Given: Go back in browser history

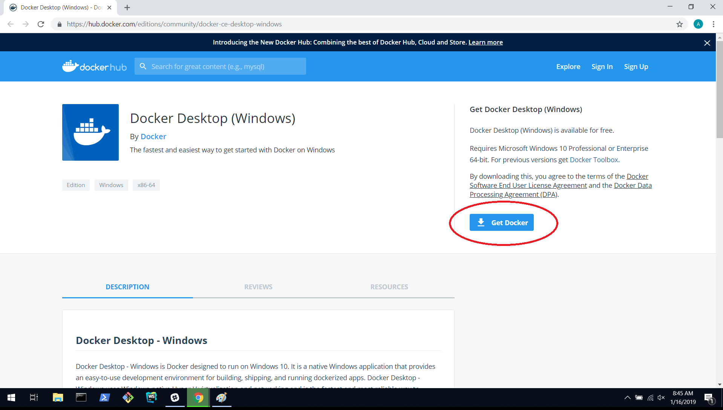Looking at the screenshot, I should [x=11, y=24].
